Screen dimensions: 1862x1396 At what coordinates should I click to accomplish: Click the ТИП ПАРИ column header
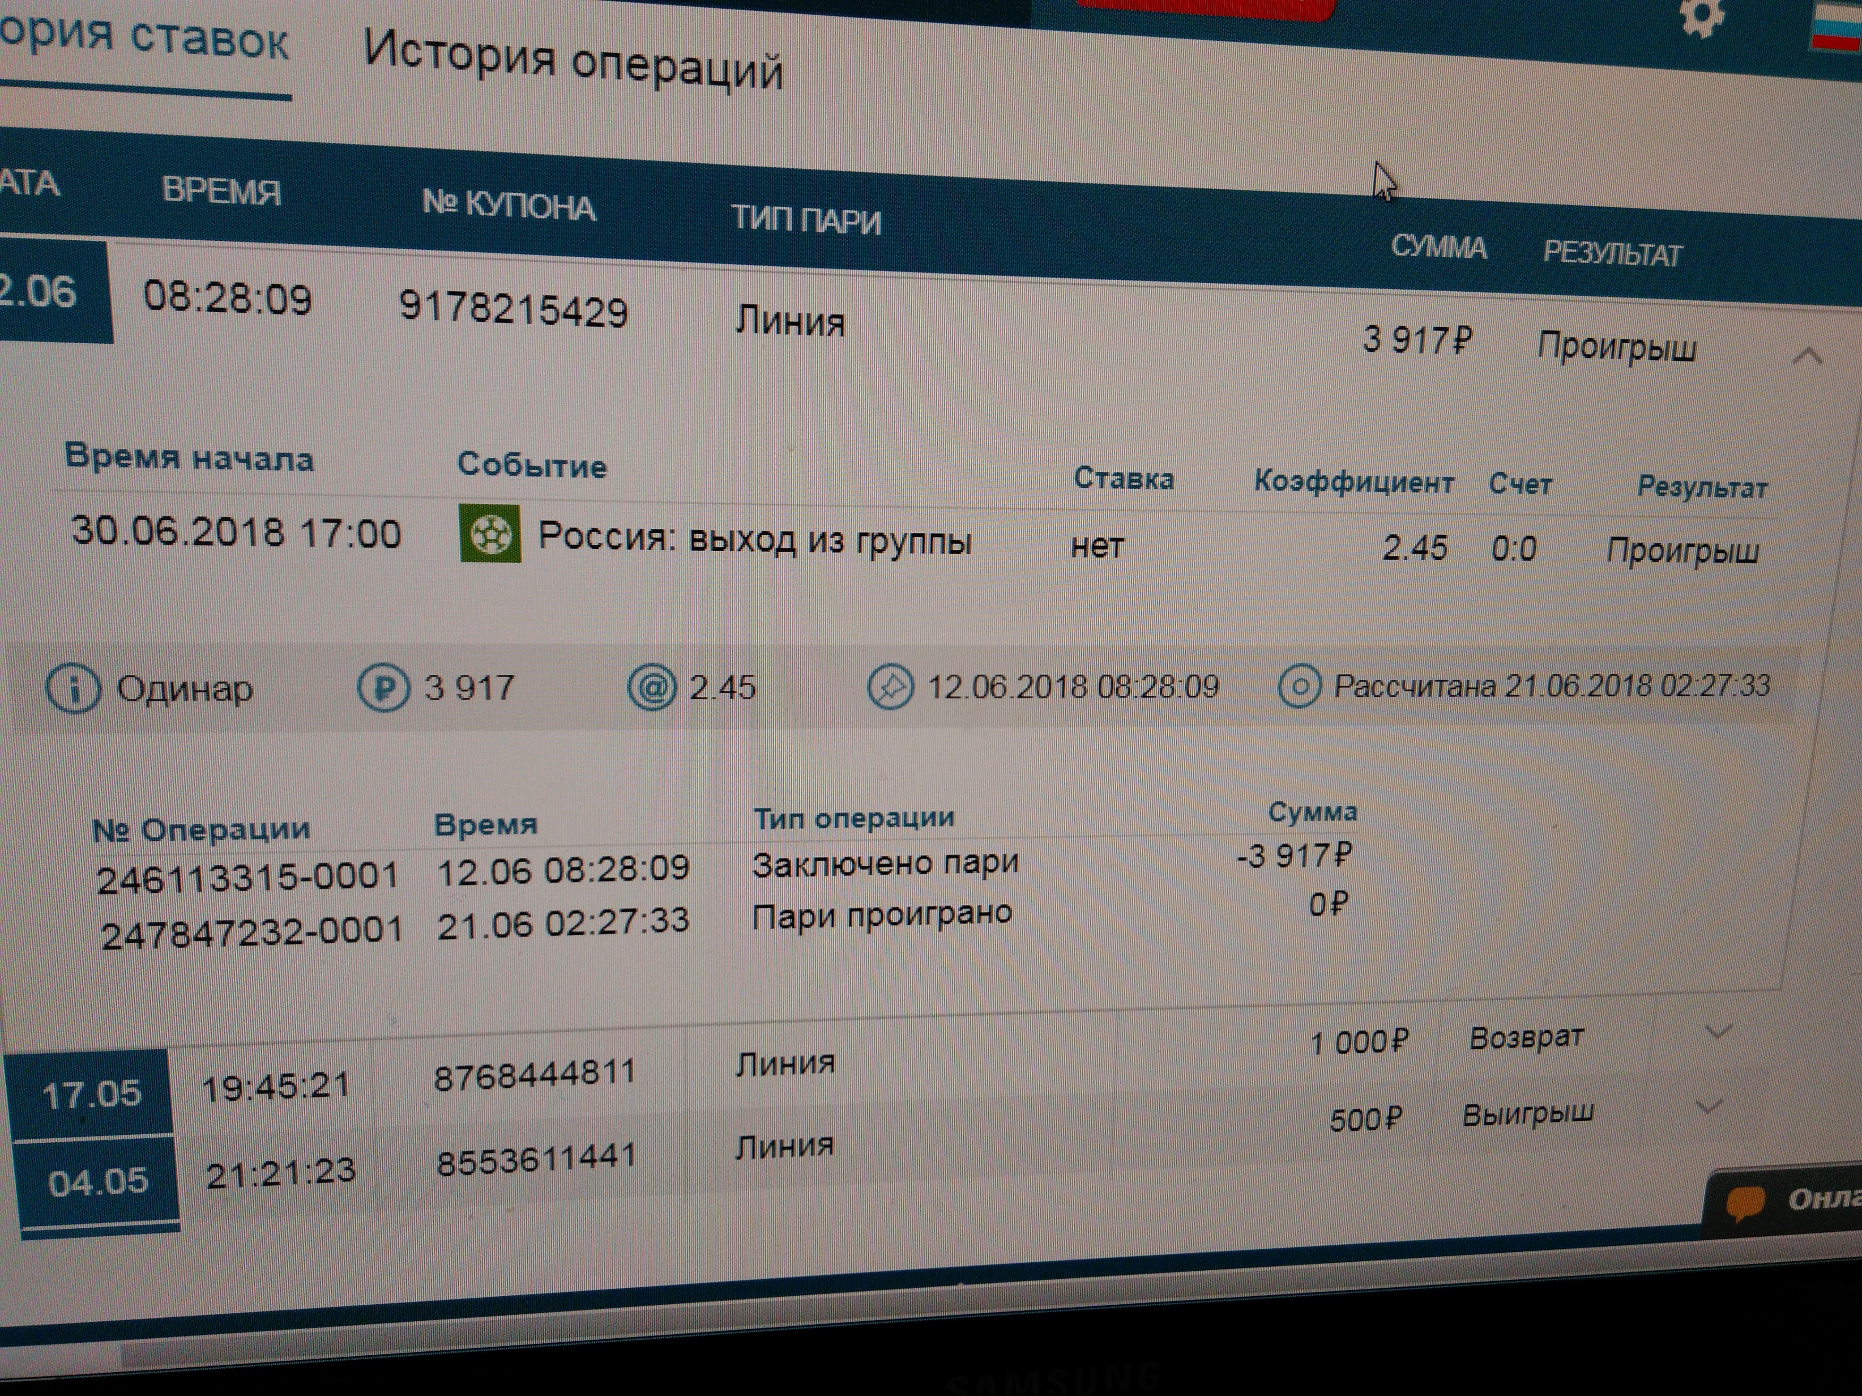pyautogui.click(x=806, y=219)
